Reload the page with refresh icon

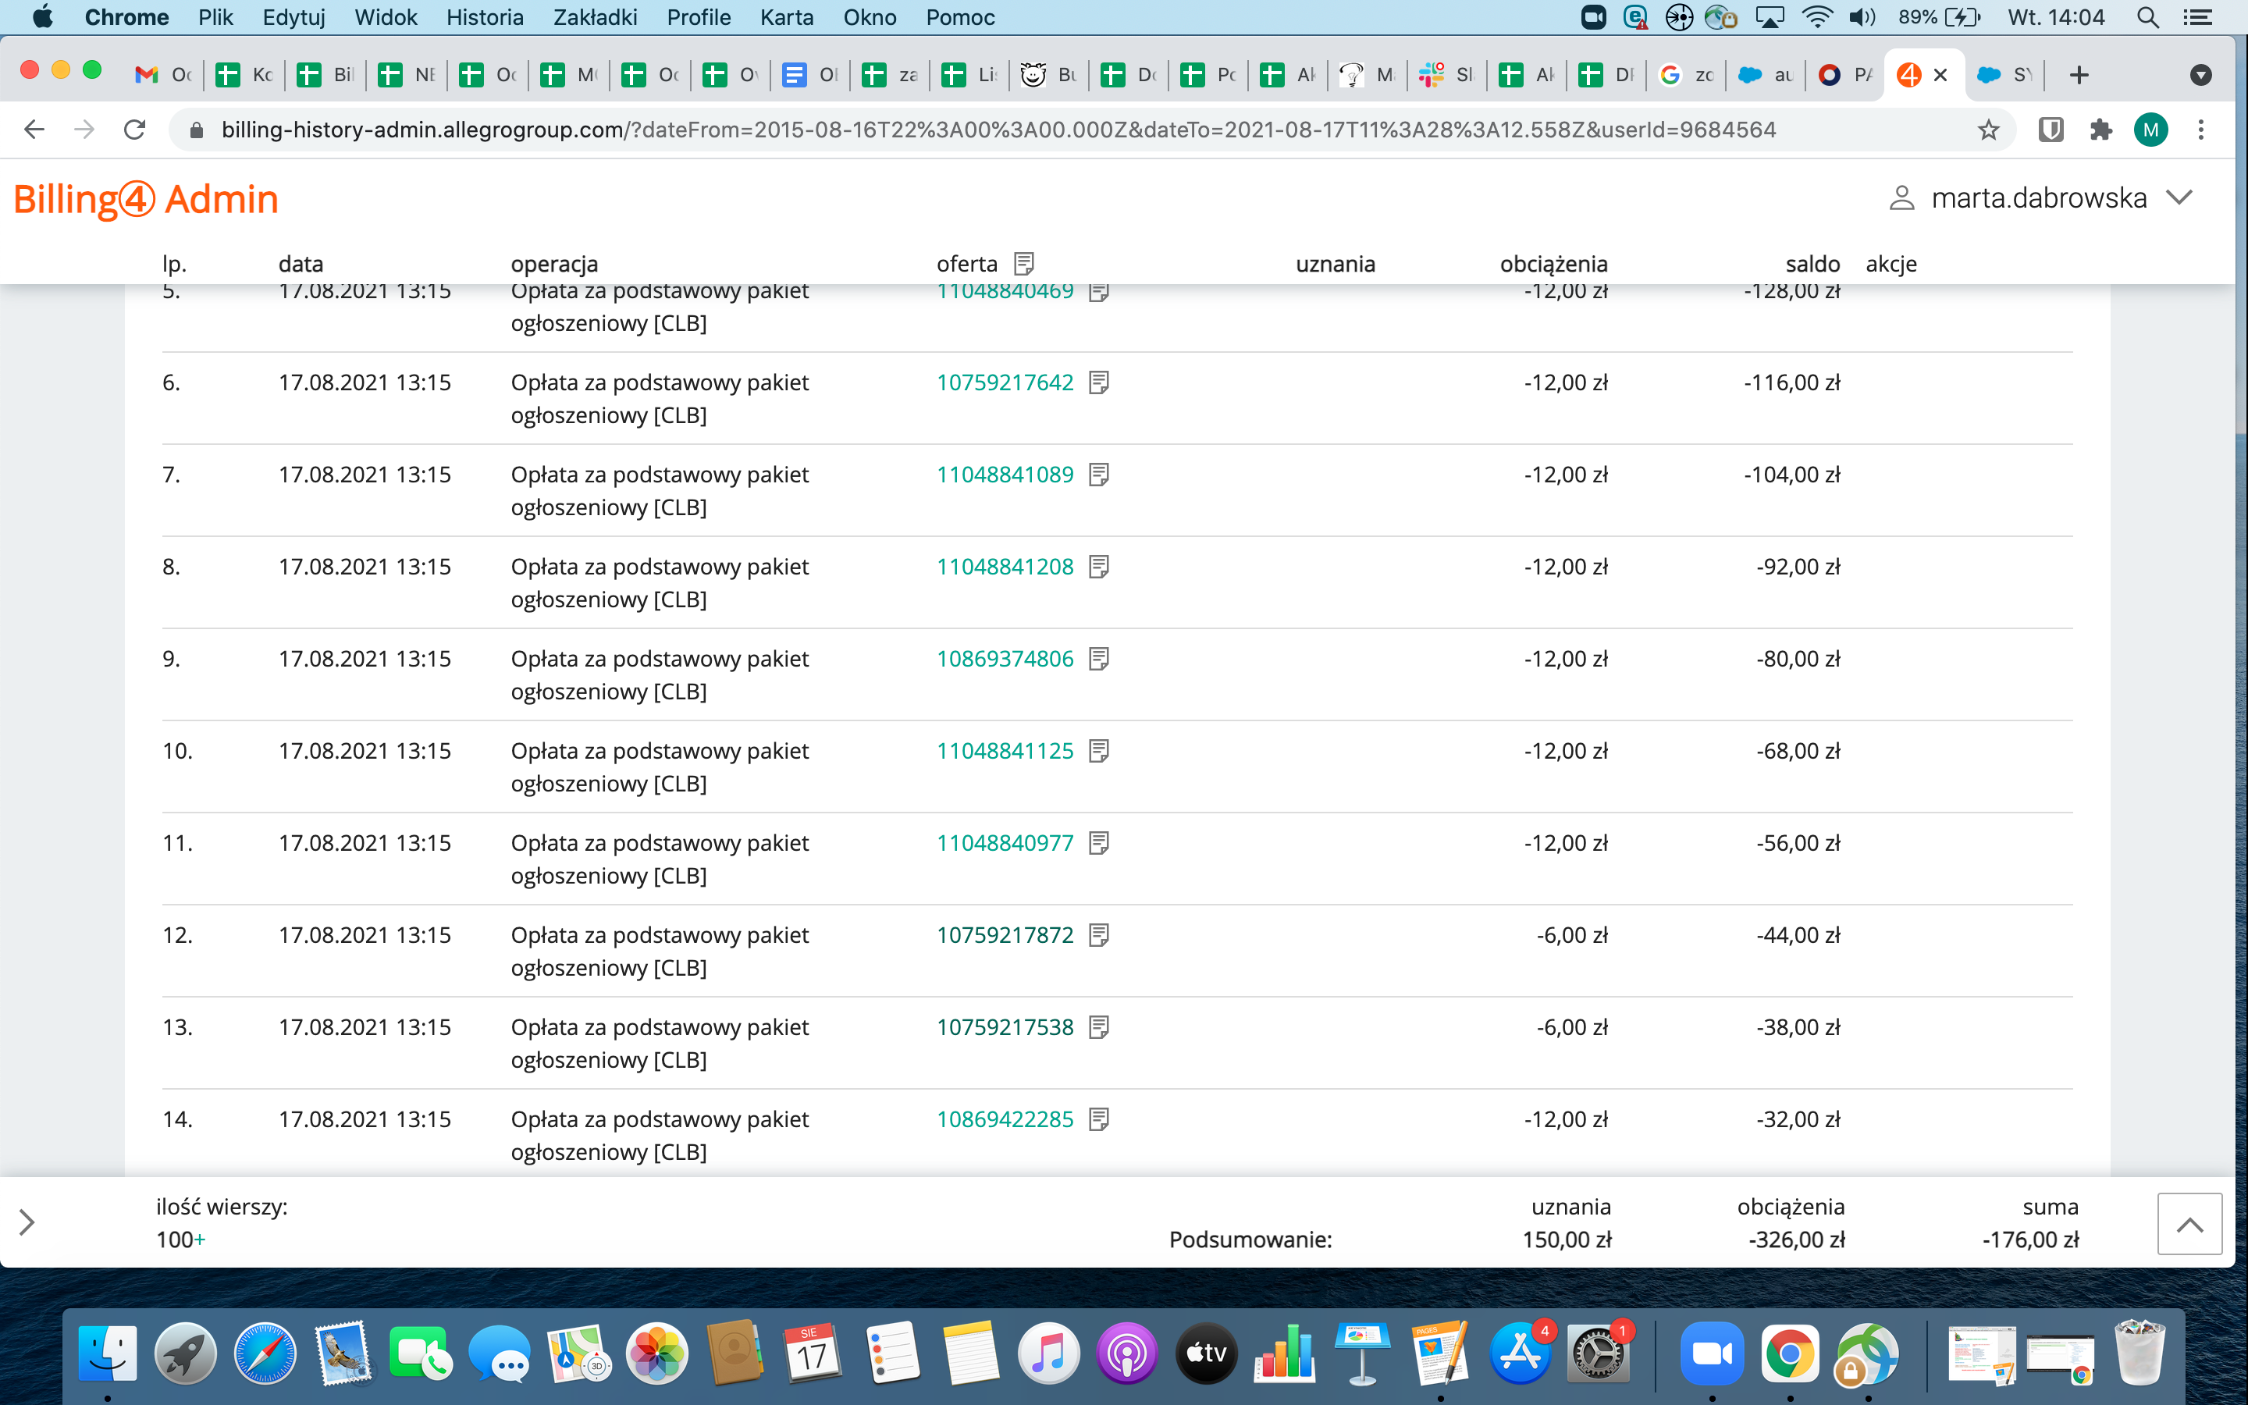tap(135, 130)
